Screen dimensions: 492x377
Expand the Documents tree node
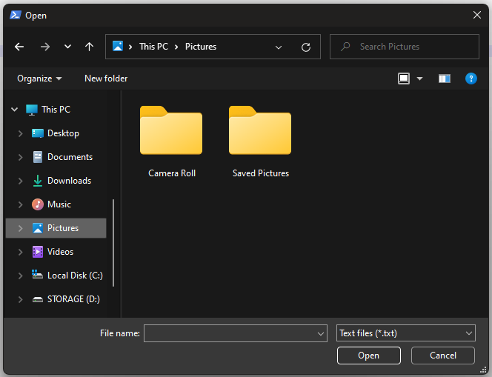(21, 157)
